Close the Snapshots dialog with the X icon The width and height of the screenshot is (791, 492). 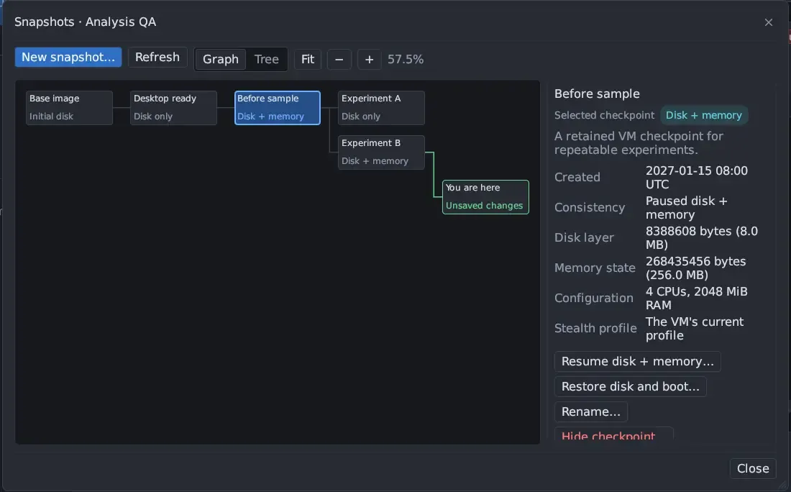click(768, 22)
